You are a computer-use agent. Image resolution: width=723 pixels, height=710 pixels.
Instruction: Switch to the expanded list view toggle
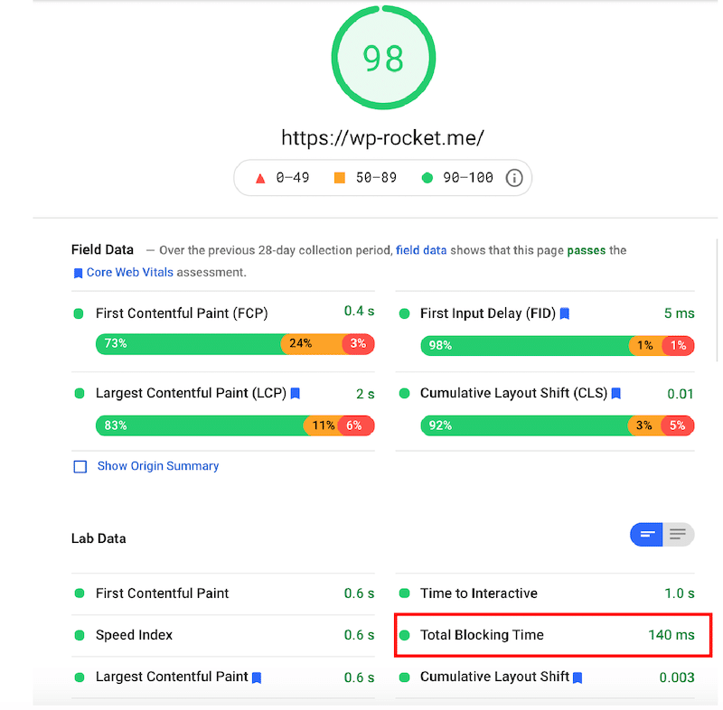click(679, 535)
